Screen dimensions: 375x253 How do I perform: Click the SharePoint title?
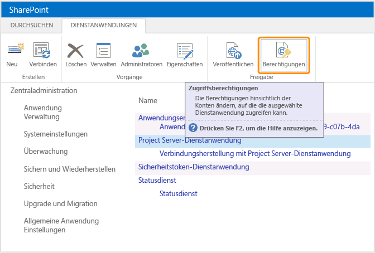pos(28,10)
